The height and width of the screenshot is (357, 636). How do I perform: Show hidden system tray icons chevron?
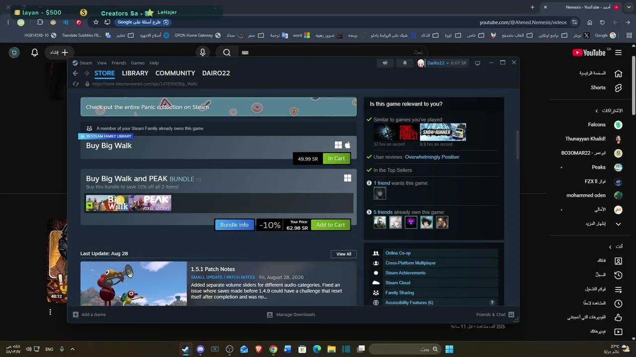(73, 349)
